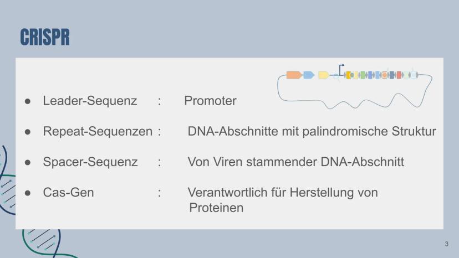Click the Leader-Sequenz bullet label
The height and width of the screenshot is (258, 459).
(x=82, y=101)
